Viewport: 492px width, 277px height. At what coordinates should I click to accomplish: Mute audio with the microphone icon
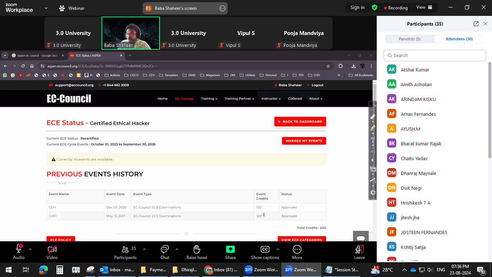coord(19,249)
